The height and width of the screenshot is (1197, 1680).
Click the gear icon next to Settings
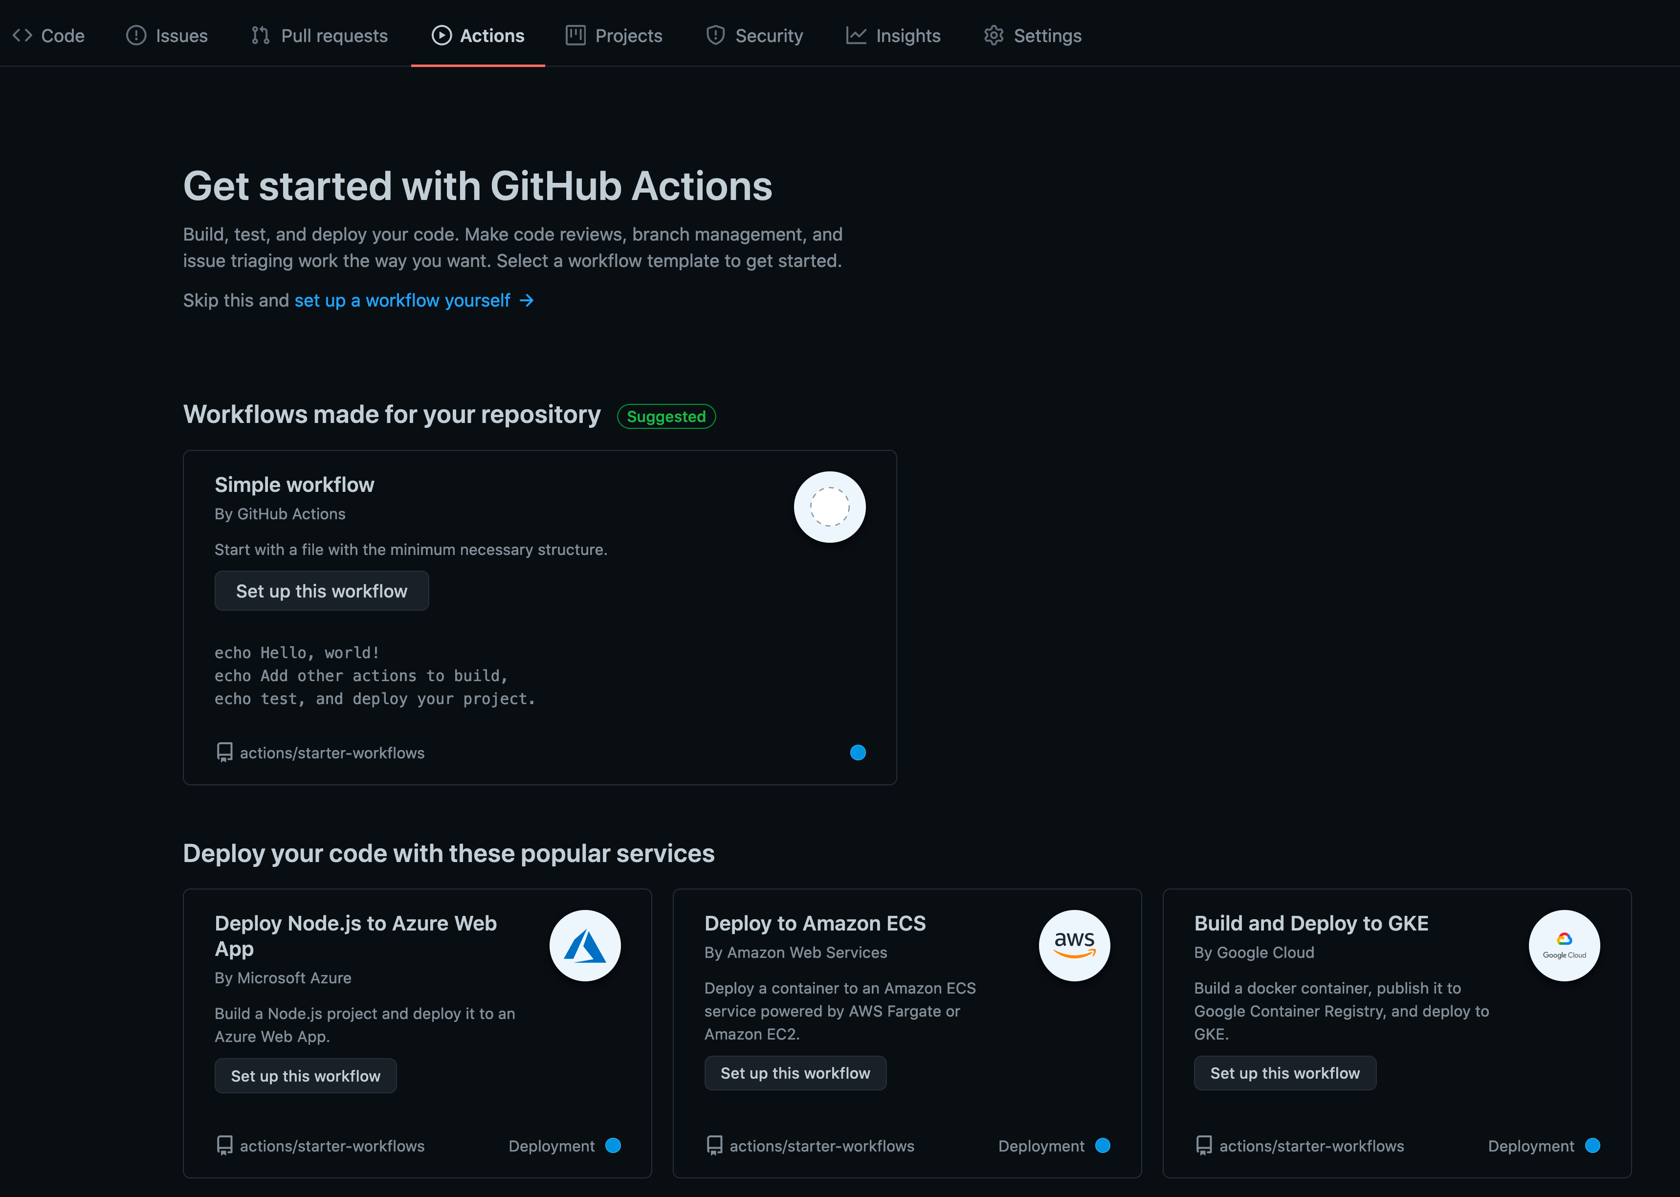[x=993, y=35]
